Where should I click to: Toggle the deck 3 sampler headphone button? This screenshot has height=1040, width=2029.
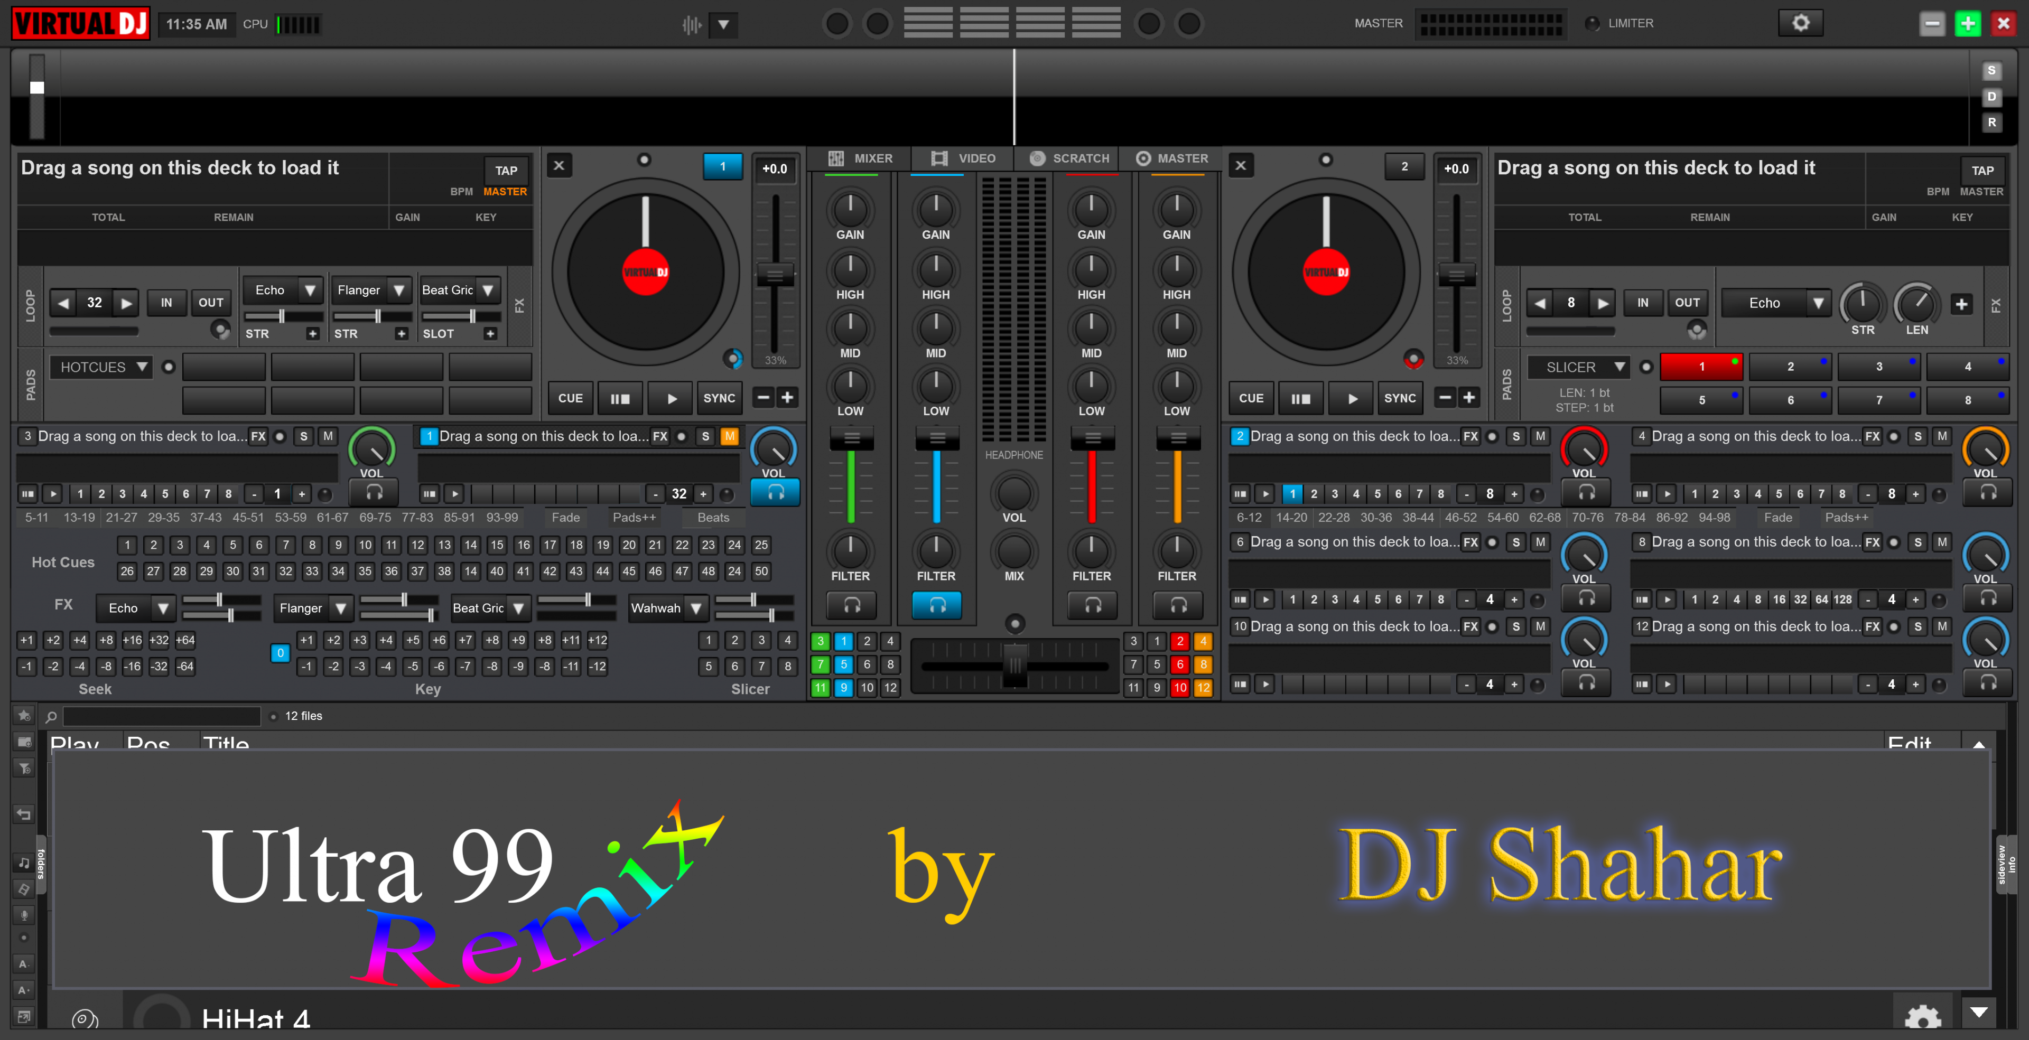[374, 493]
